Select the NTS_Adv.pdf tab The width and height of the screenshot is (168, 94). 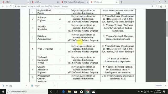[x=103, y=2]
